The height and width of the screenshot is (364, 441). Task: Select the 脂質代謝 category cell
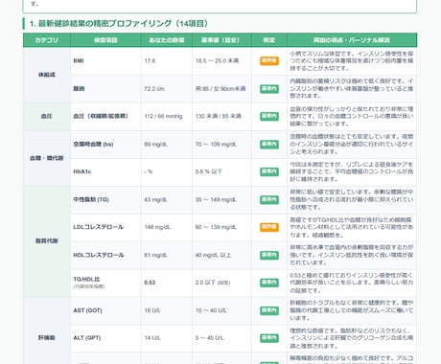tap(47, 241)
